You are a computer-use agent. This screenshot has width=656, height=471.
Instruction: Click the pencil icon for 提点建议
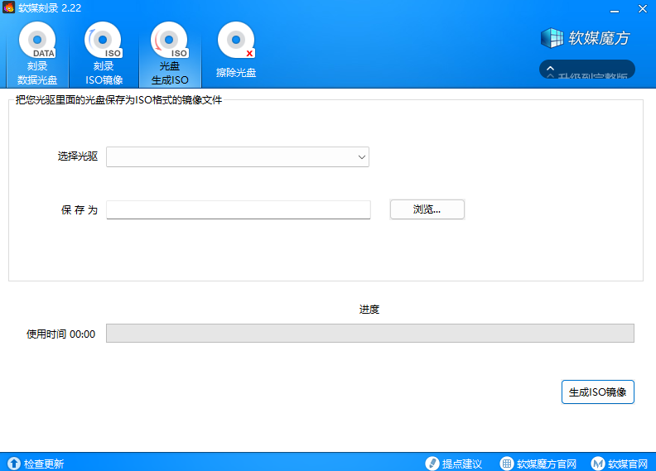coord(432,464)
